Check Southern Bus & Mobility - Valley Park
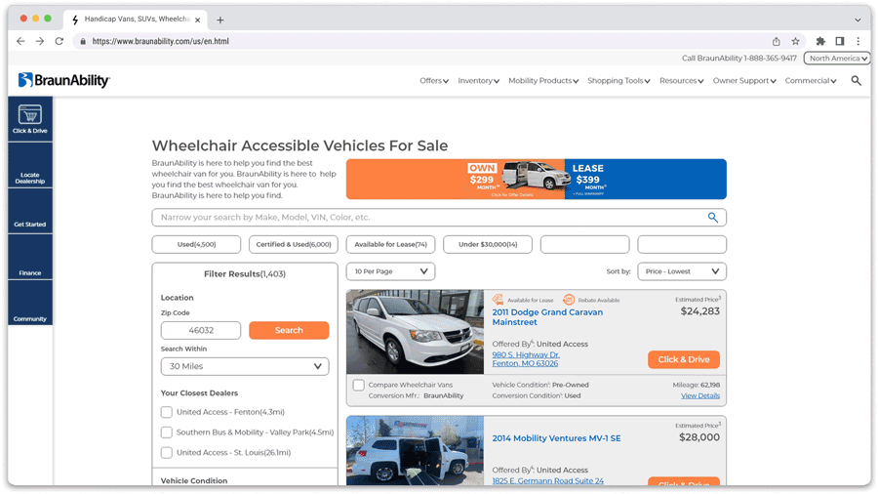This screenshot has width=878, height=494. (166, 432)
